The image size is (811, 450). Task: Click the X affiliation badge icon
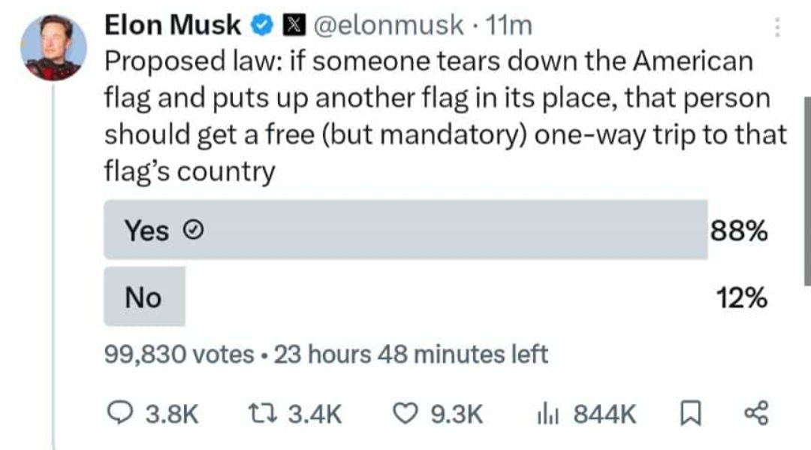click(x=289, y=26)
